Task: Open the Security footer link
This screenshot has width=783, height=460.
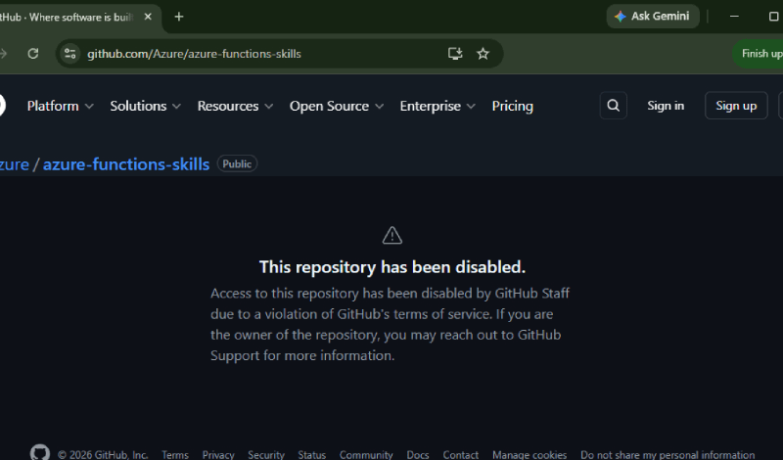Action: tap(266, 454)
